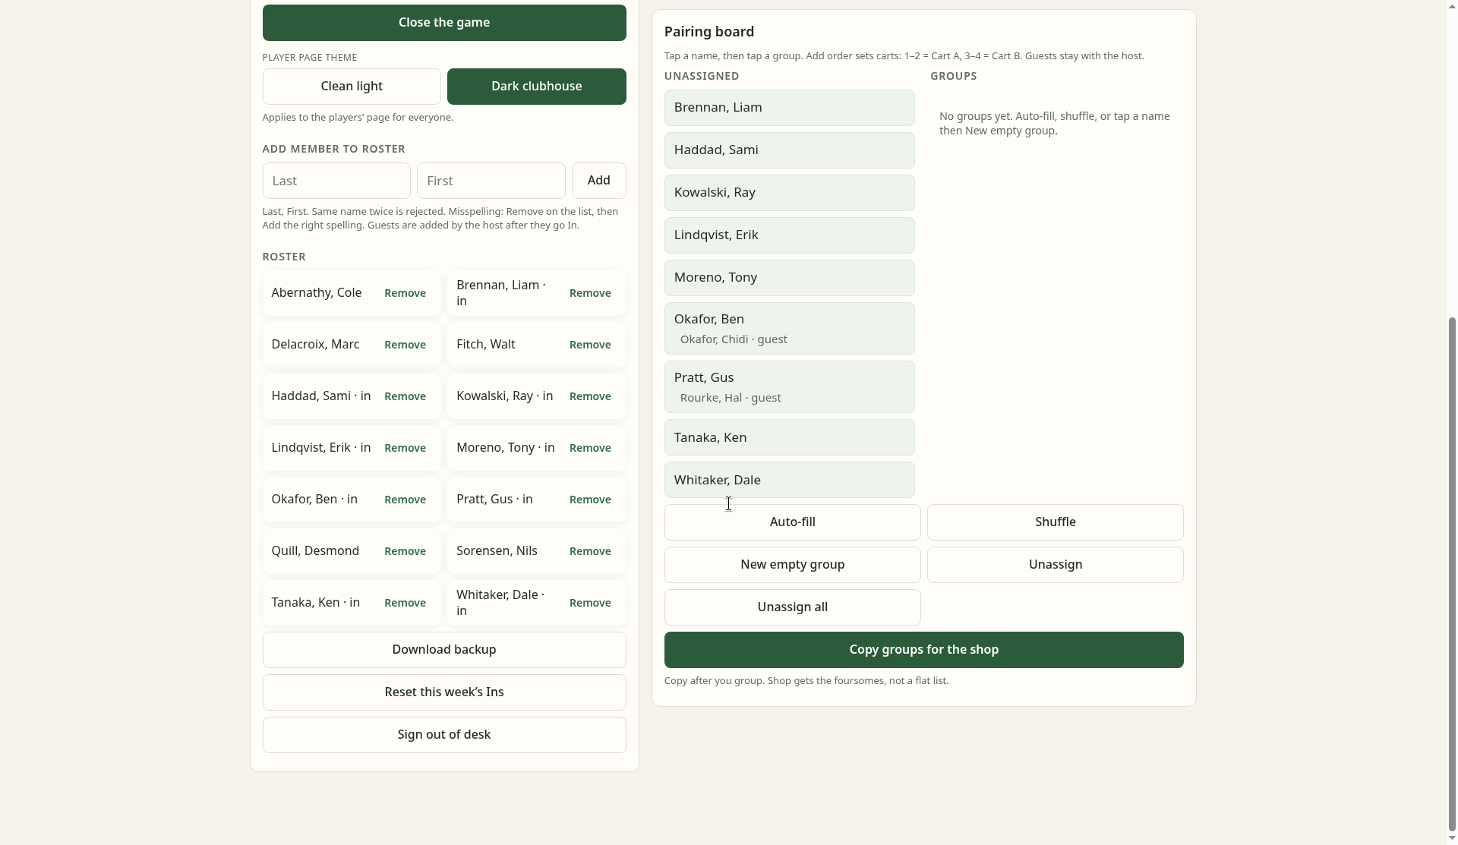Remove Fitch, Walt from roster
The height and width of the screenshot is (845, 1458).
point(590,345)
